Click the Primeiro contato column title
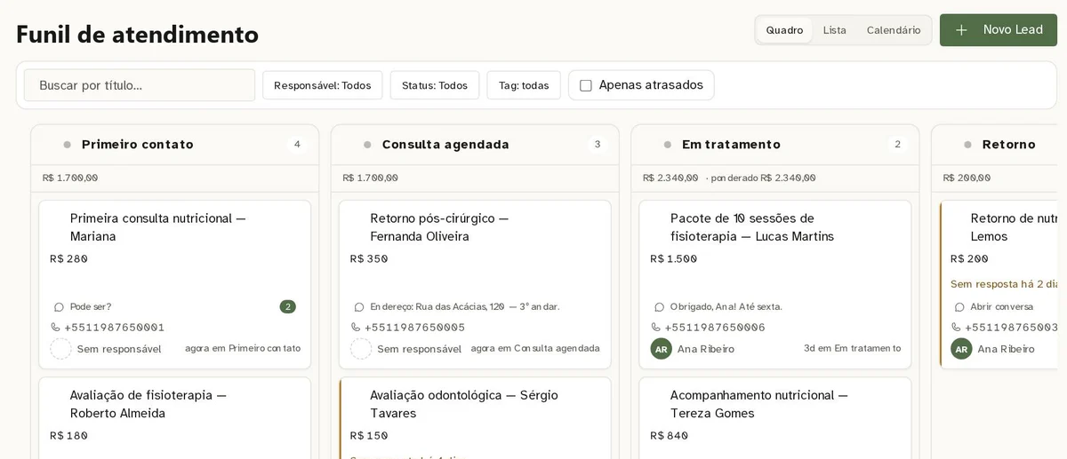 click(x=138, y=145)
